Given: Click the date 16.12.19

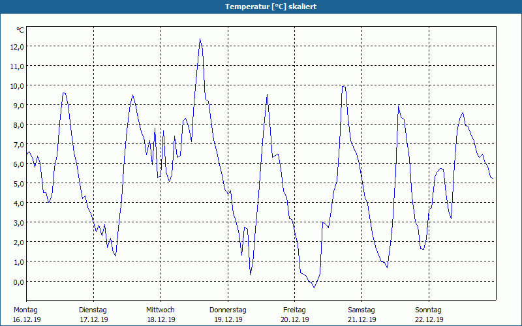Looking at the screenshot, I should pyautogui.click(x=27, y=319).
